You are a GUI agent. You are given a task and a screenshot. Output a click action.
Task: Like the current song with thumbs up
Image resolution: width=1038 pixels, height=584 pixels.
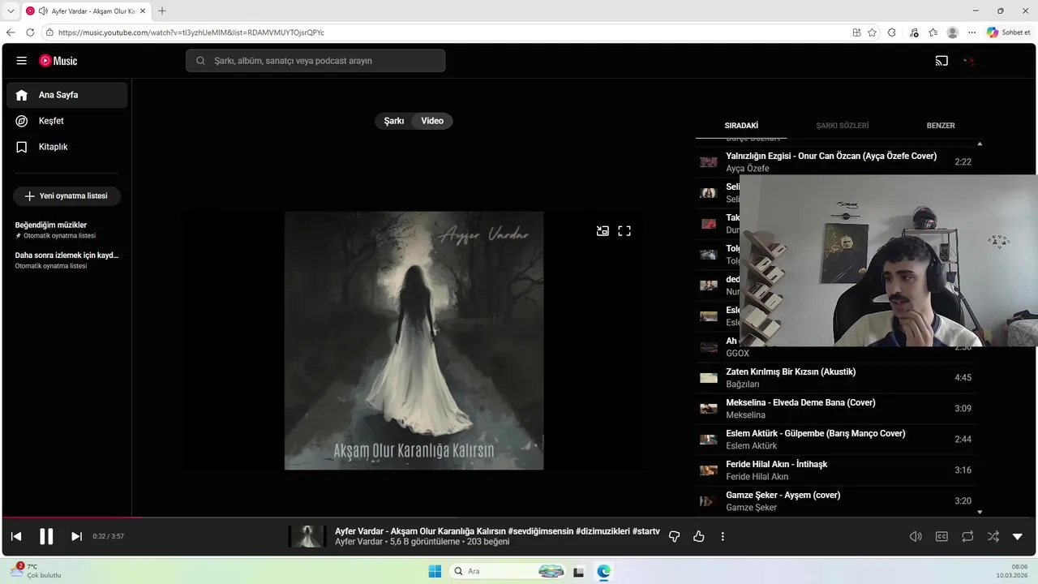(698, 536)
